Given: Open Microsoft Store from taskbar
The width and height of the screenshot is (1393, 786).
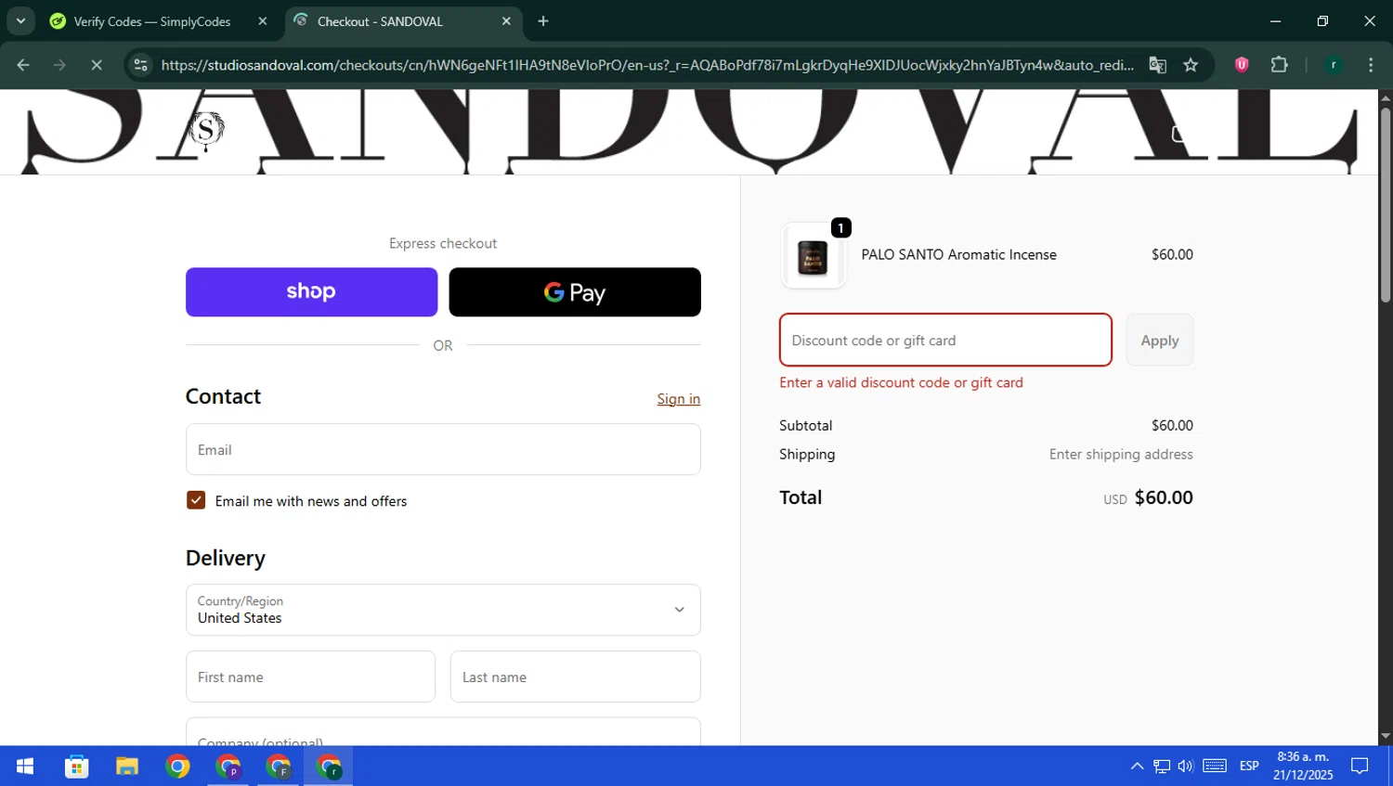Looking at the screenshot, I should pyautogui.click(x=76, y=767).
